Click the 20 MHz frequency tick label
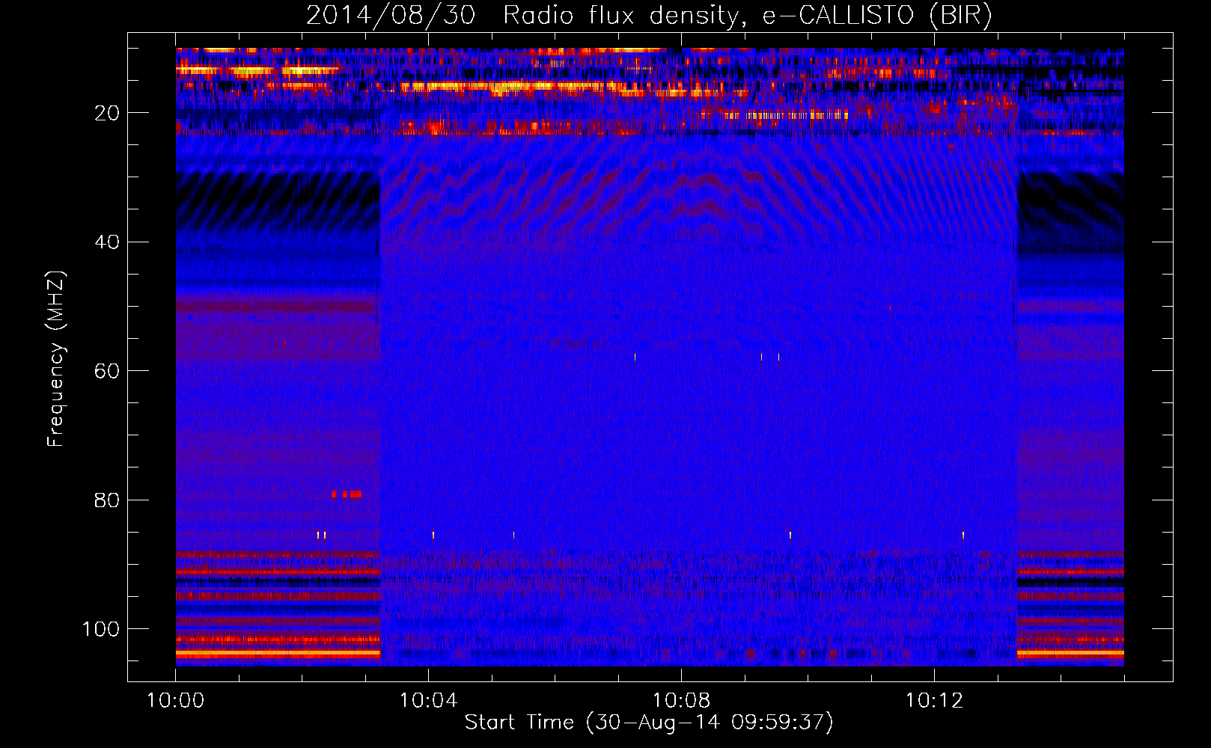The image size is (1211, 748). pos(108,113)
